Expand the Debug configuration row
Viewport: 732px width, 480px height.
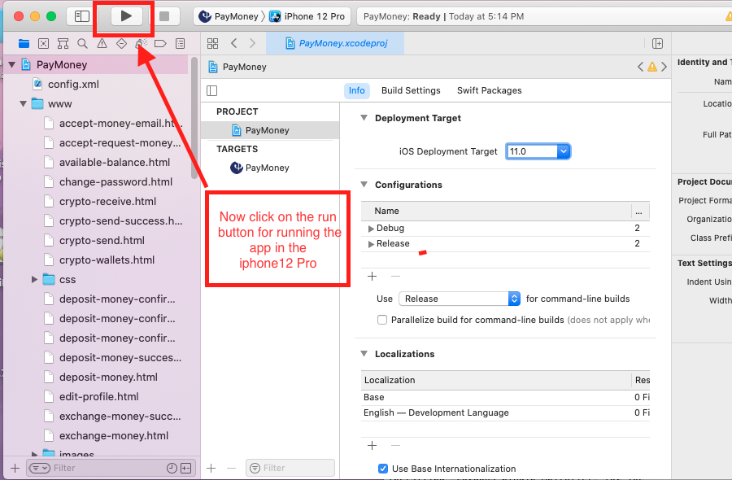coord(372,229)
